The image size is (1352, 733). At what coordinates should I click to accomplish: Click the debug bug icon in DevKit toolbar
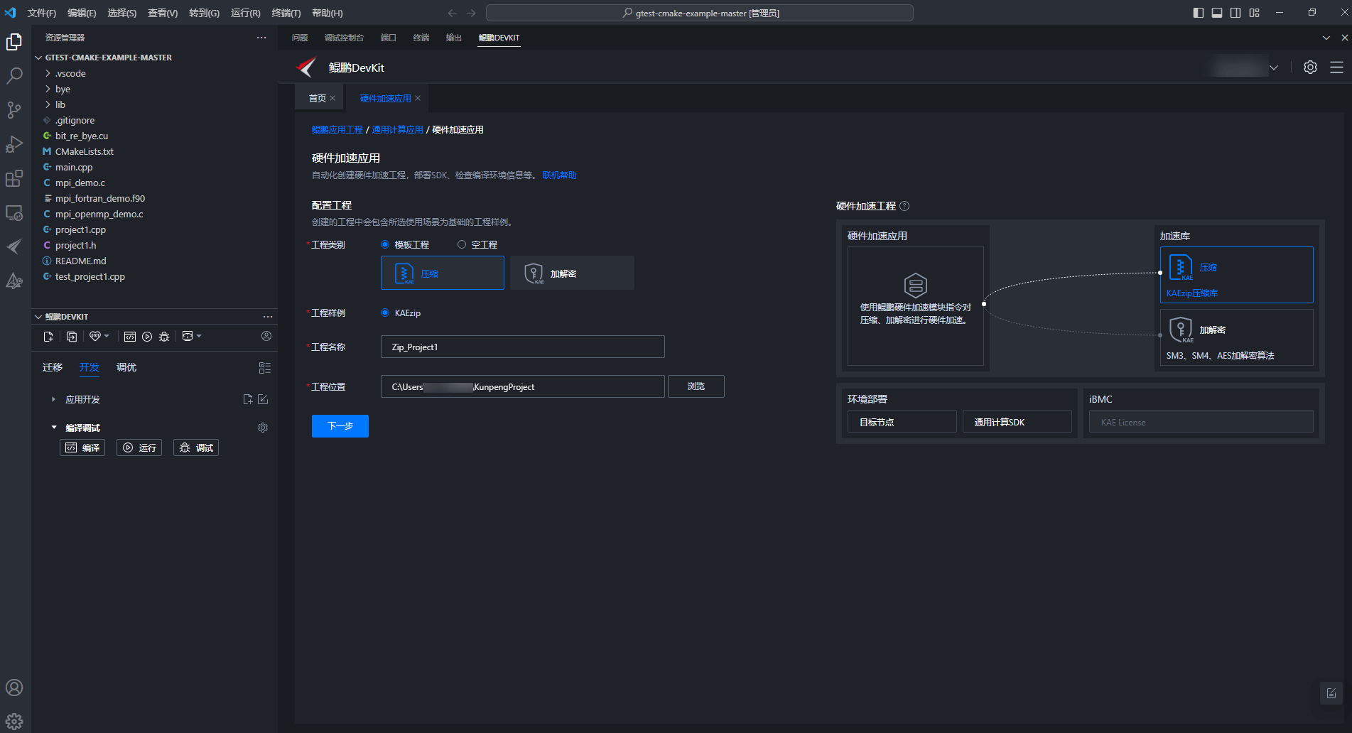tap(164, 337)
